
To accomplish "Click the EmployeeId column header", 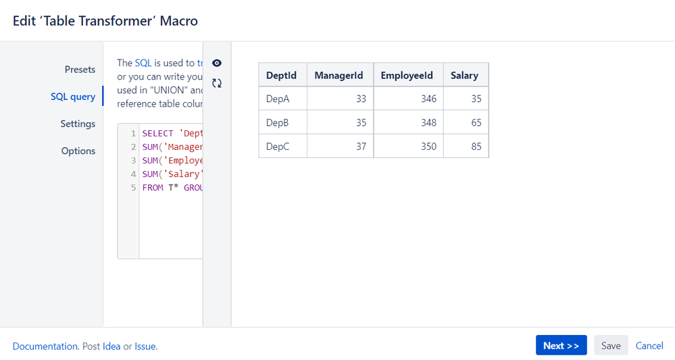I will [x=408, y=75].
